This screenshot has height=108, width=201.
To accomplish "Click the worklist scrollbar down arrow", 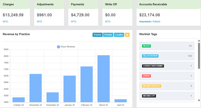I will point(199,100).
